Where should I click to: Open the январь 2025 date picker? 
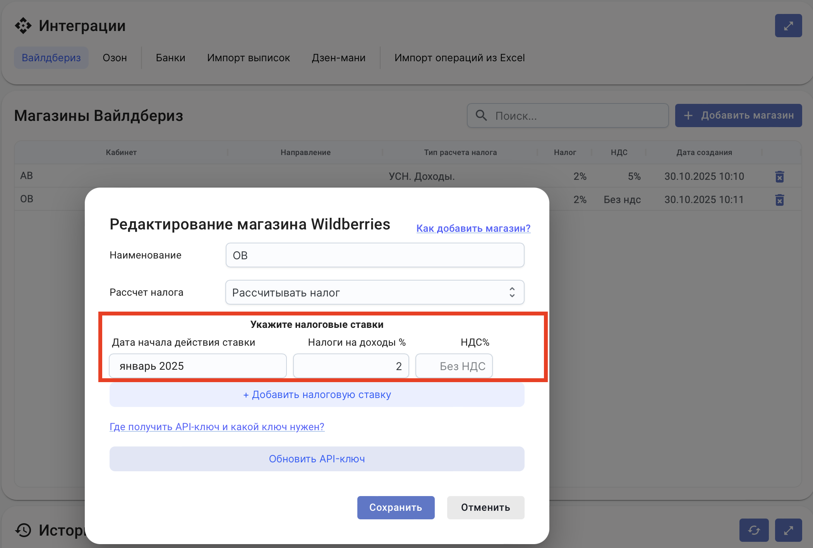pos(197,366)
